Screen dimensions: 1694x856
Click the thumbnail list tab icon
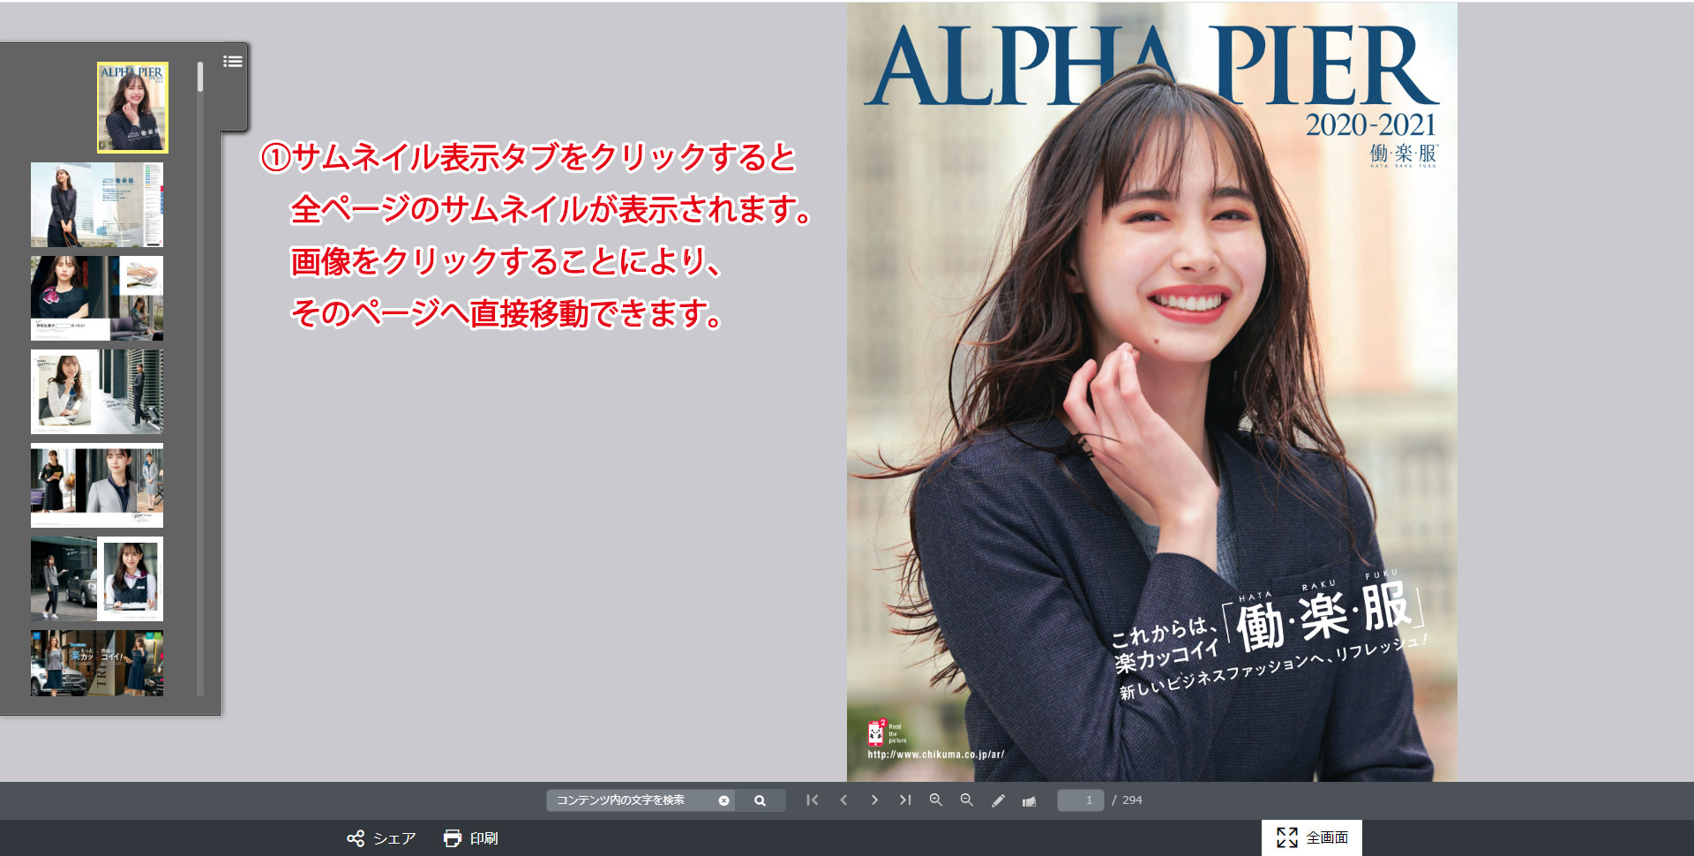click(233, 62)
